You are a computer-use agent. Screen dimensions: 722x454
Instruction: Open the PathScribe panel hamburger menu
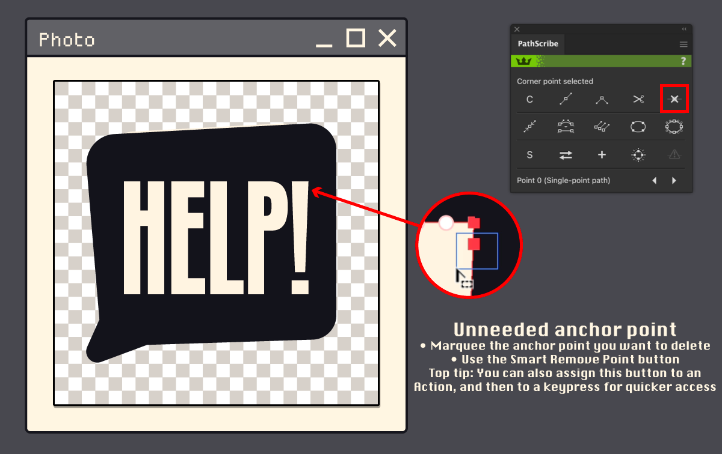[x=683, y=44]
